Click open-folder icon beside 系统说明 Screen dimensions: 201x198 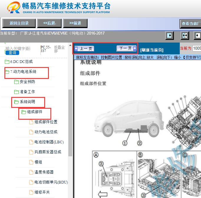[17, 102]
